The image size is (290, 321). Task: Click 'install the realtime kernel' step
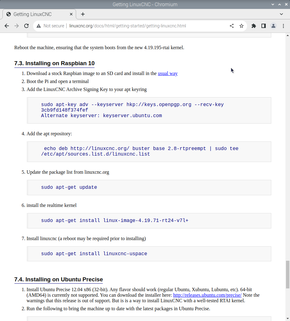pos(52,205)
